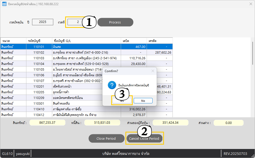Click the รหัสบัญชี column header
Image resolution: width=255 pixels, height=158 pixels.
pos(39,41)
